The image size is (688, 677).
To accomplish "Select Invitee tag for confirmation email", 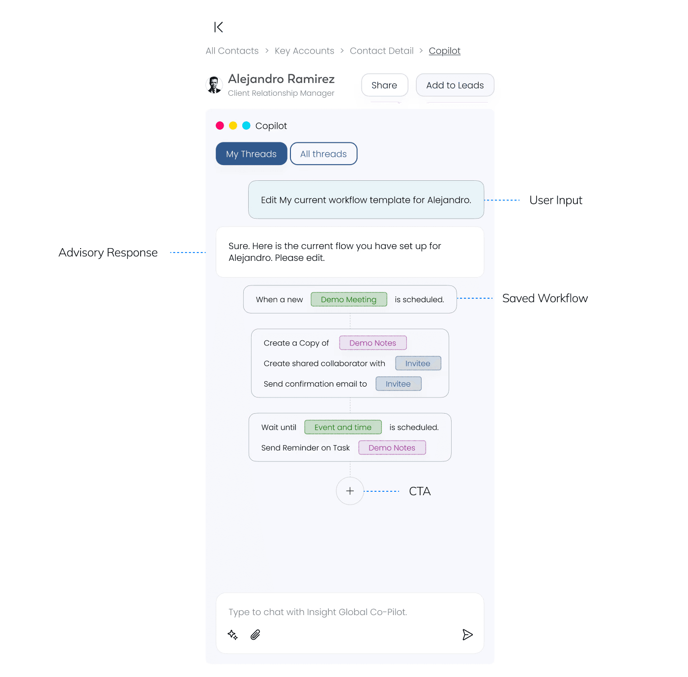I will click(x=398, y=384).
